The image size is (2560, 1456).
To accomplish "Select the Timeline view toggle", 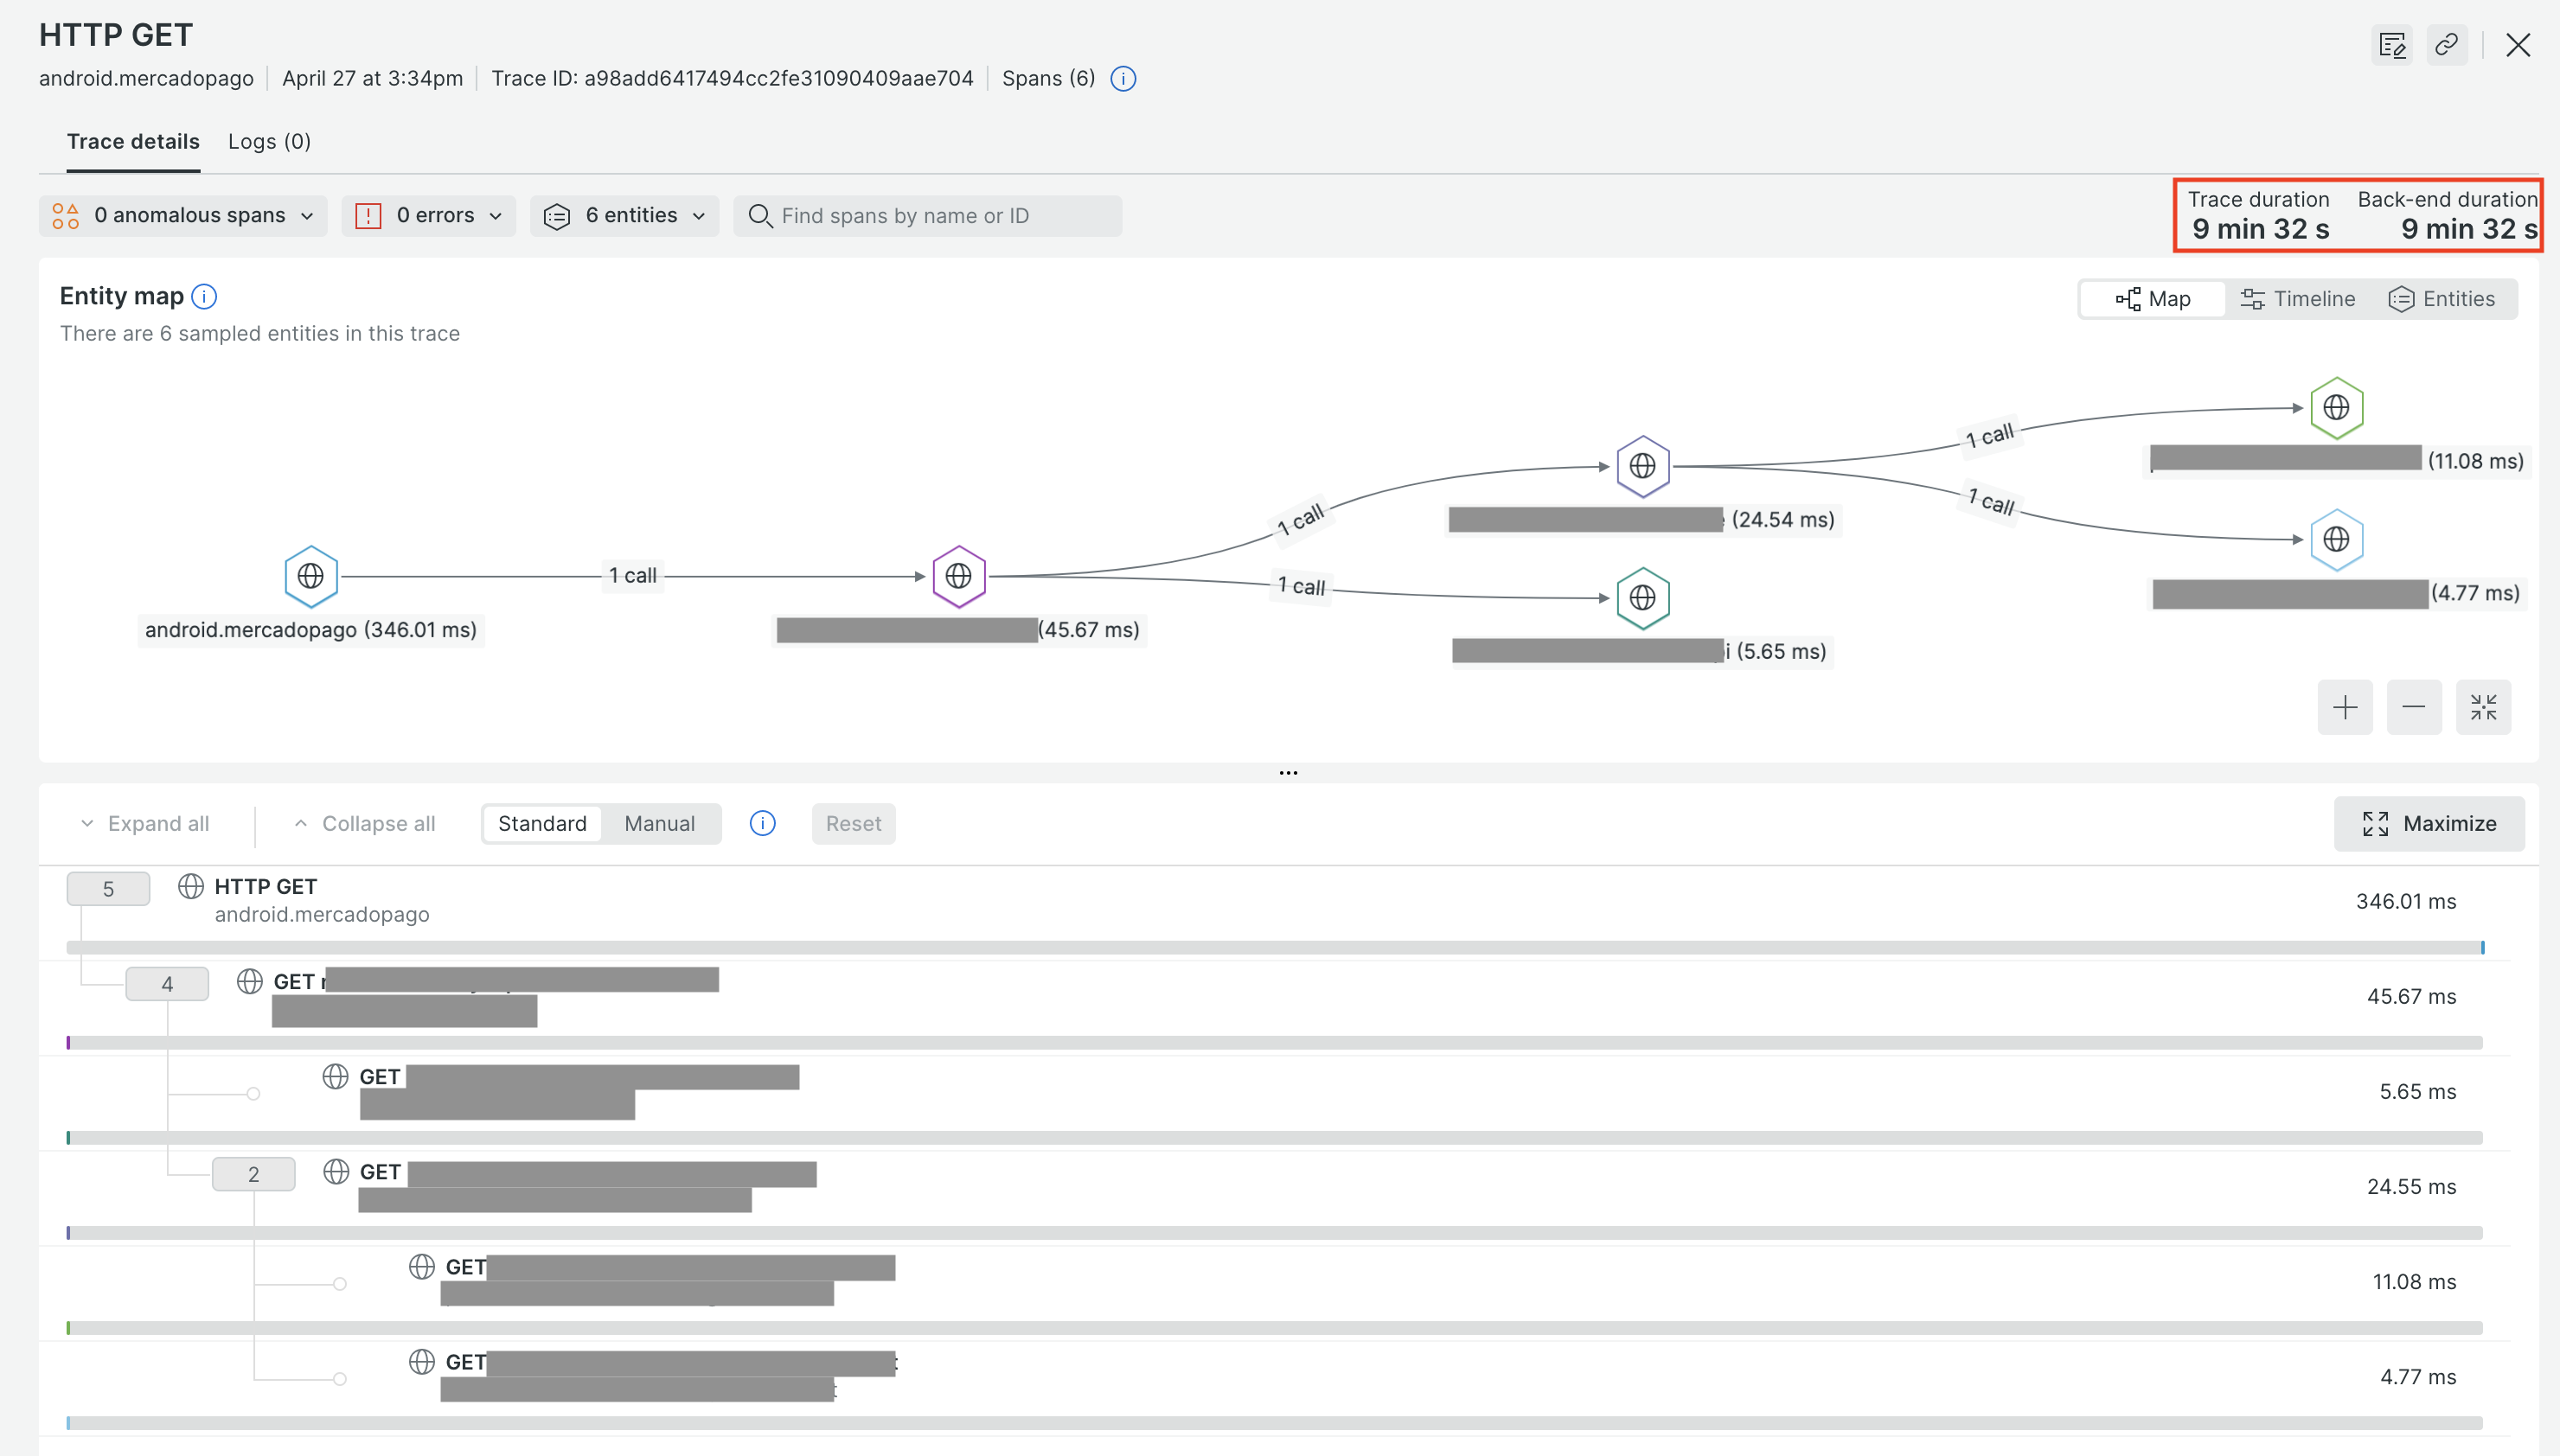I will [x=2298, y=298].
